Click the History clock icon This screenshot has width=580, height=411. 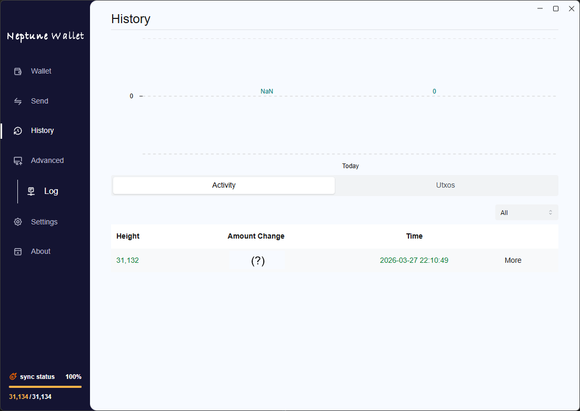pyautogui.click(x=17, y=130)
